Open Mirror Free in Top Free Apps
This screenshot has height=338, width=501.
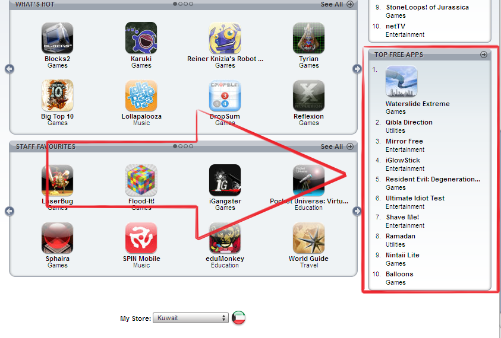click(x=404, y=141)
